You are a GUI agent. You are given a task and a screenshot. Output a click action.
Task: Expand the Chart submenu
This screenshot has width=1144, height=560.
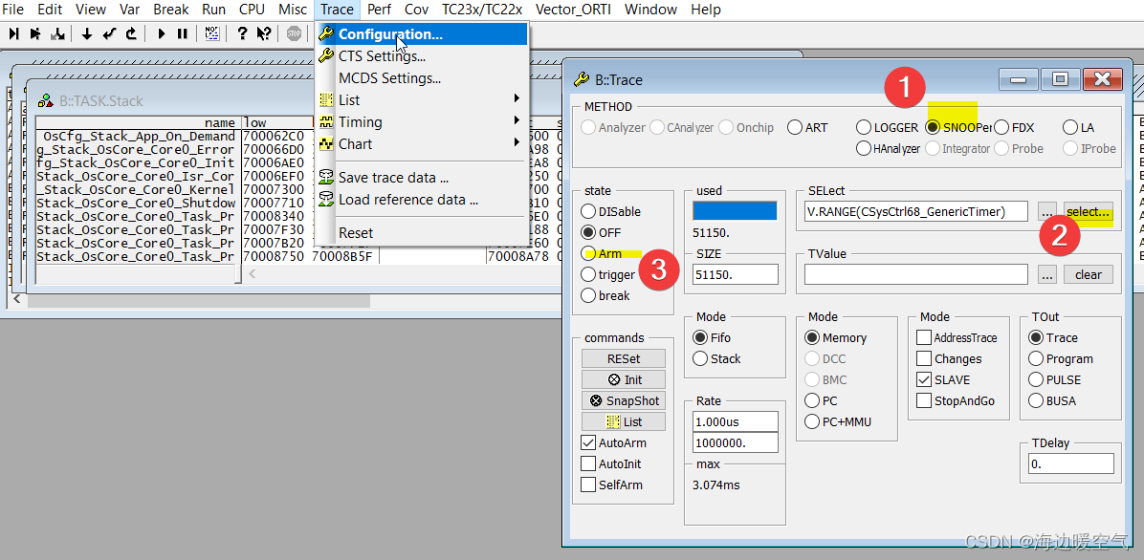click(354, 143)
